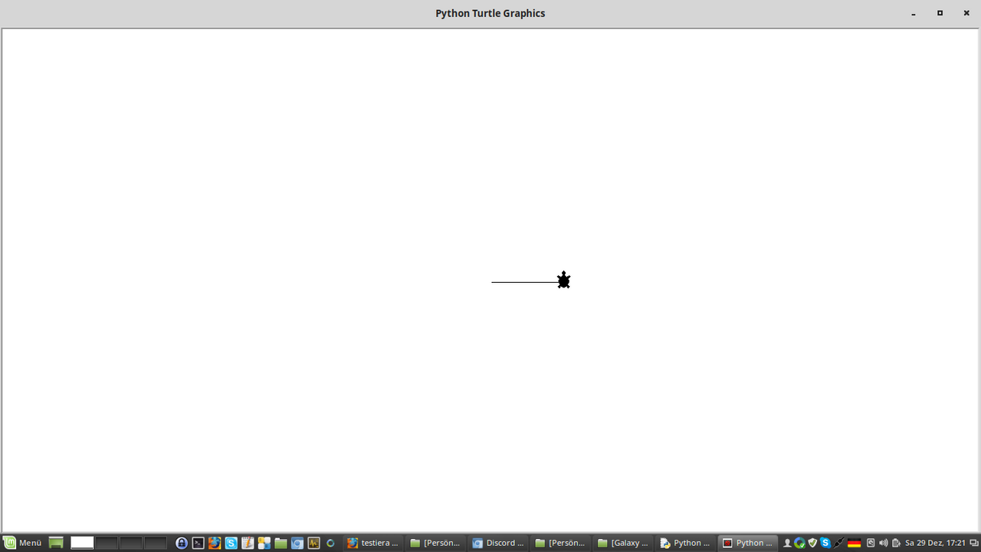Minimize the Python Turtle Graphics window

click(x=914, y=13)
